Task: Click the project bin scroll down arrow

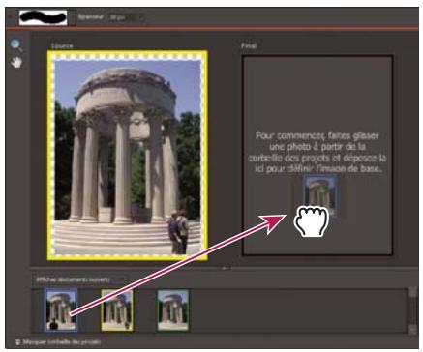Action: tap(413, 330)
